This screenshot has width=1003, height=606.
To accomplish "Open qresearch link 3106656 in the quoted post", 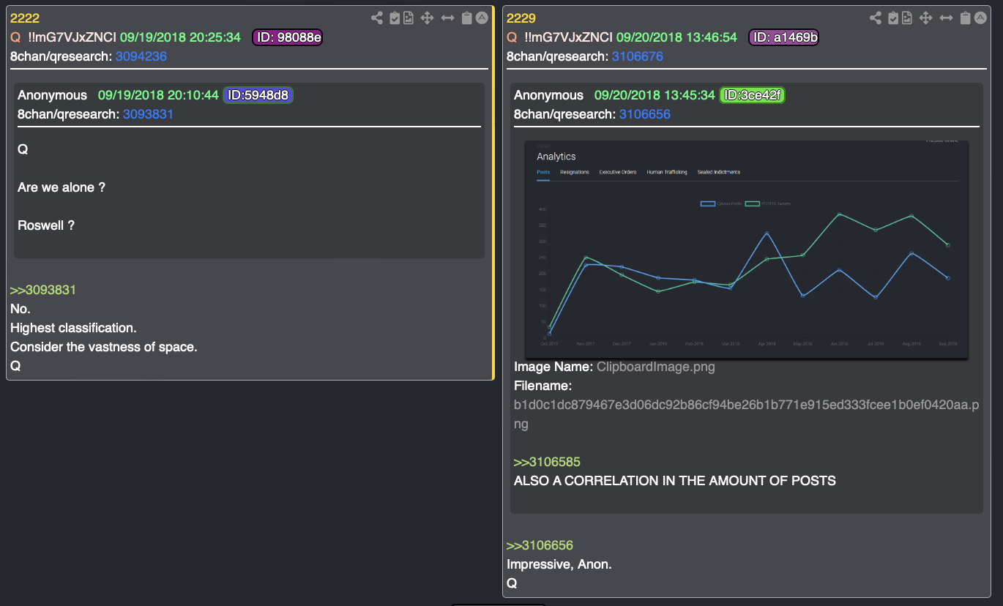I will tap(645, 114).
